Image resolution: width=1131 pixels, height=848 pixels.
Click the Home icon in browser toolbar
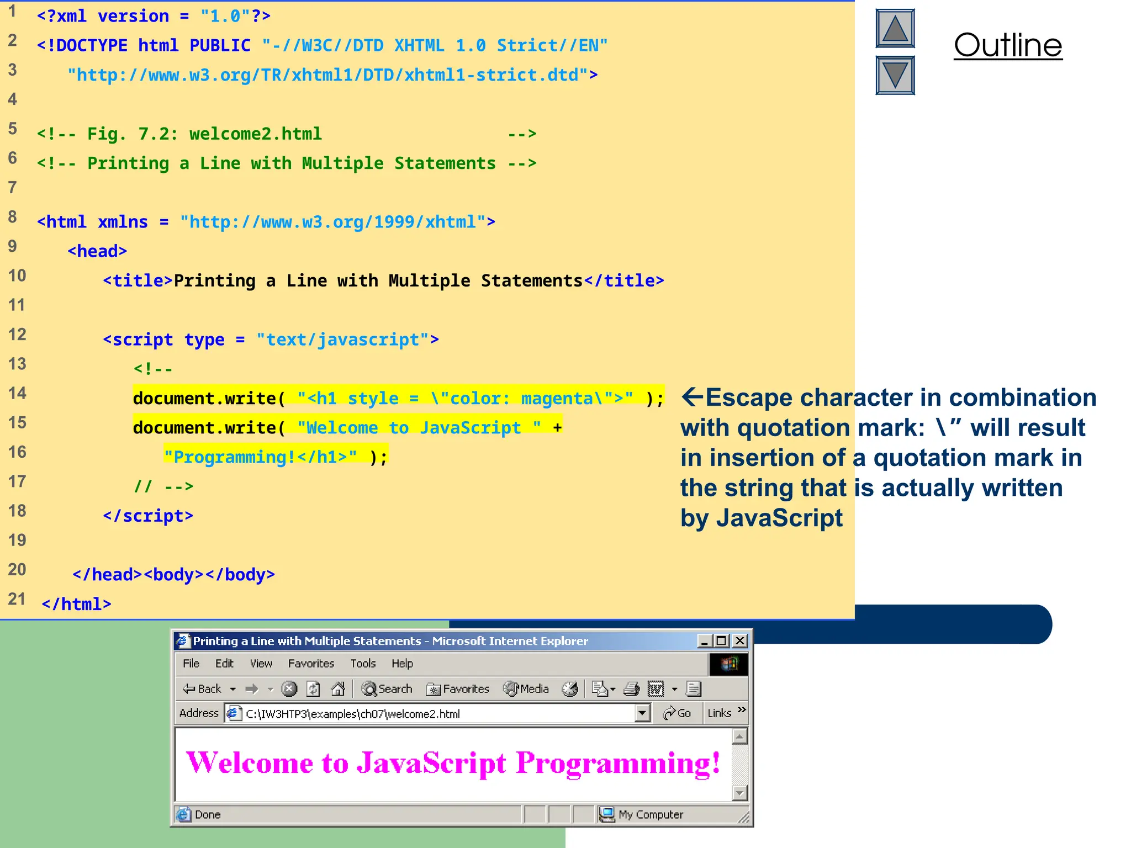point(337,688)
